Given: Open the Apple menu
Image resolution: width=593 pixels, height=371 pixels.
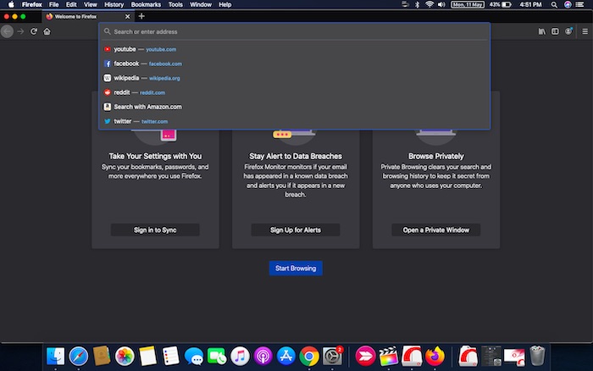Looking at the screenshot, I should [x=11, y=4].
